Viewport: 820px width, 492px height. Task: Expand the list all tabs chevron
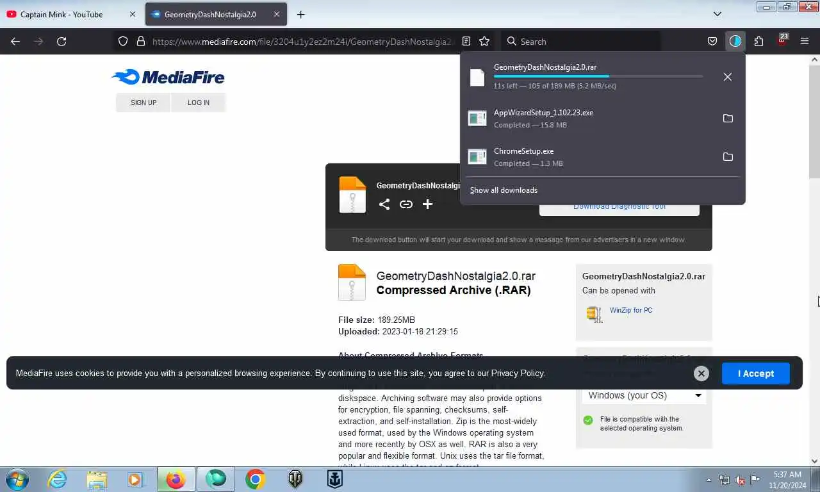tap(717, 14)
